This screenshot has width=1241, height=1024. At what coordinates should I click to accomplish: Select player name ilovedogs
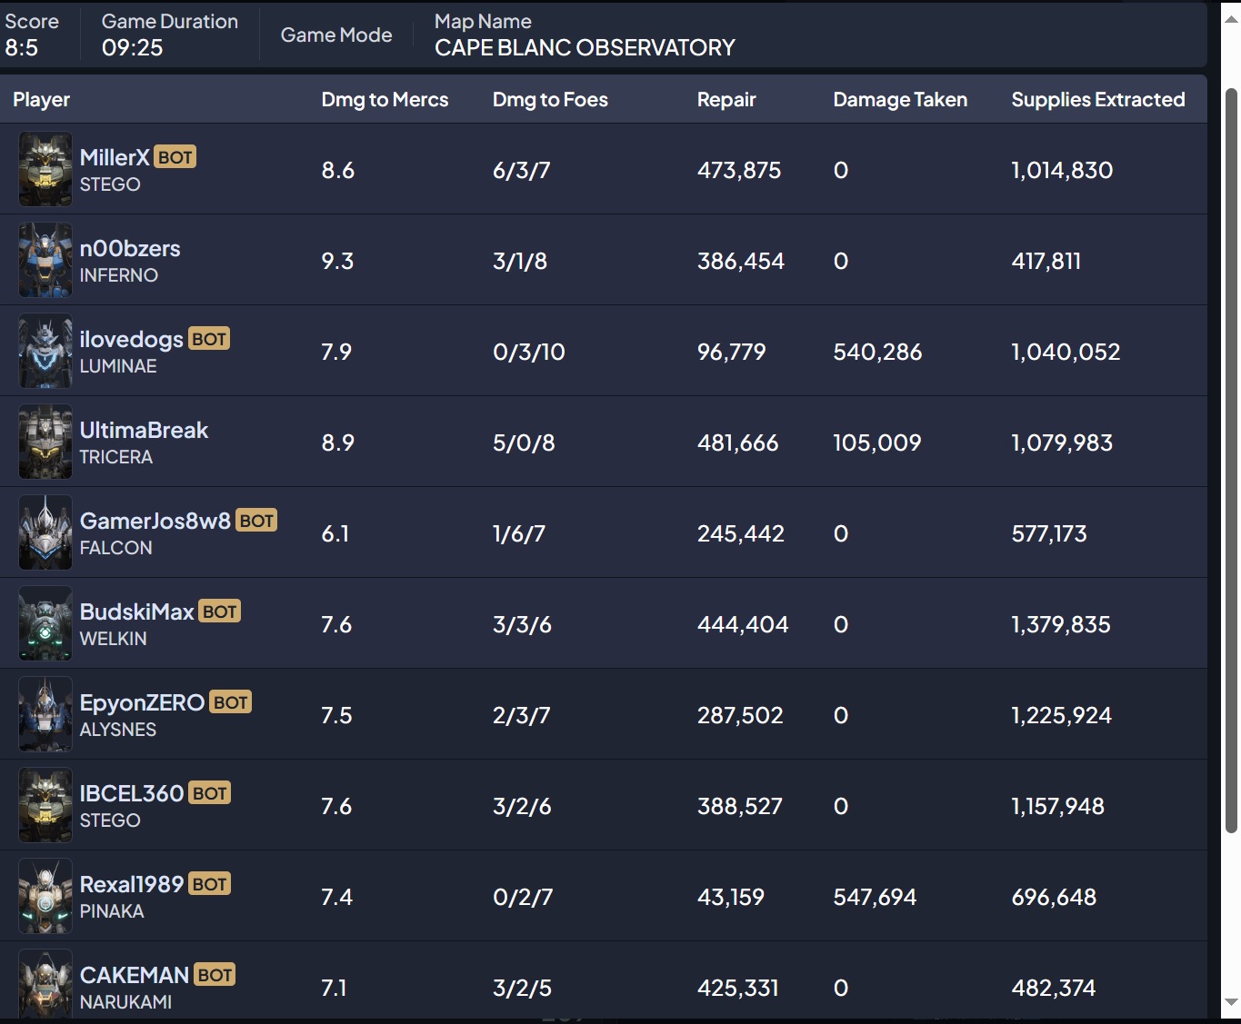click(132, 340)
